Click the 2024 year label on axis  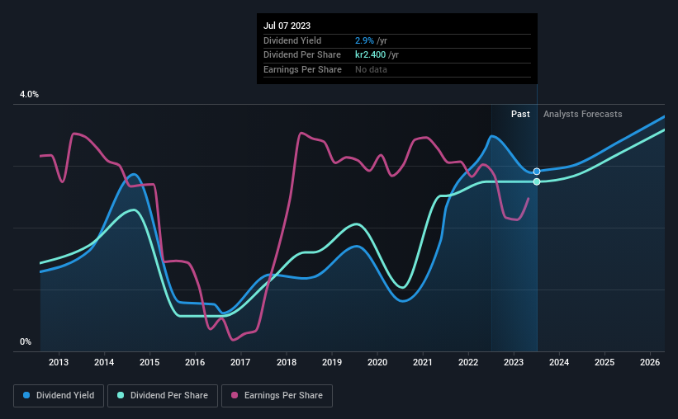point(559,362)
